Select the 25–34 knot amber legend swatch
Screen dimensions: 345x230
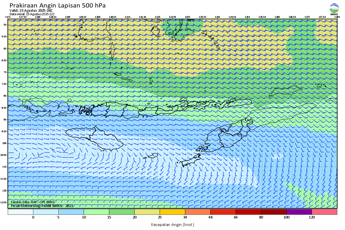172,212
